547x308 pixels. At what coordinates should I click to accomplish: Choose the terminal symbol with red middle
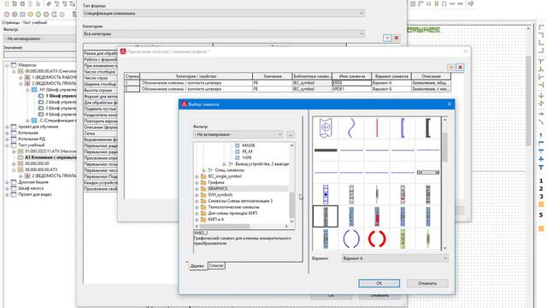(x=377, y=216)
